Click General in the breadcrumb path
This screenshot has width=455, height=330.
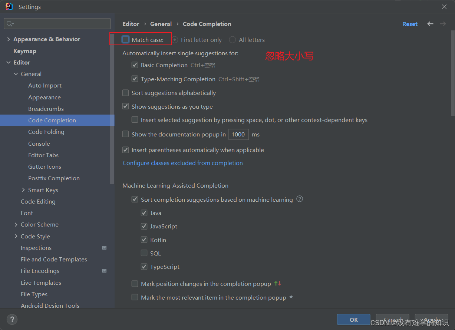(161, 24)
